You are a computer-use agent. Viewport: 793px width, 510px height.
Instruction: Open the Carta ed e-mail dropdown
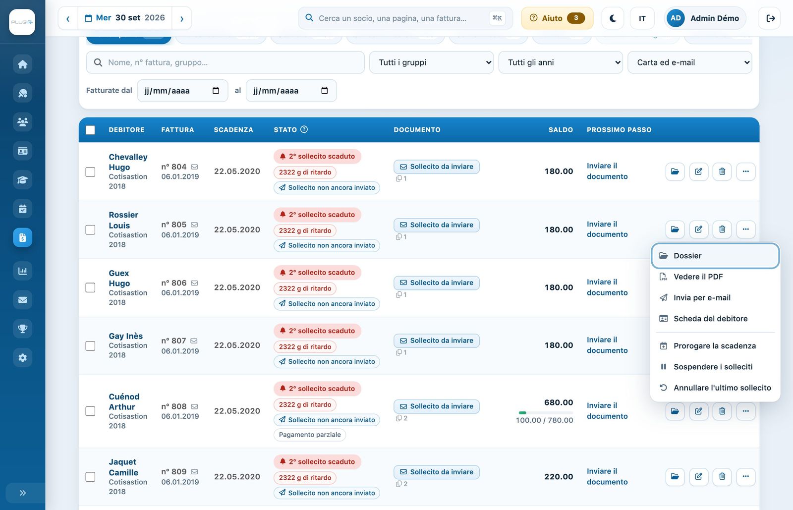[689, 62]
